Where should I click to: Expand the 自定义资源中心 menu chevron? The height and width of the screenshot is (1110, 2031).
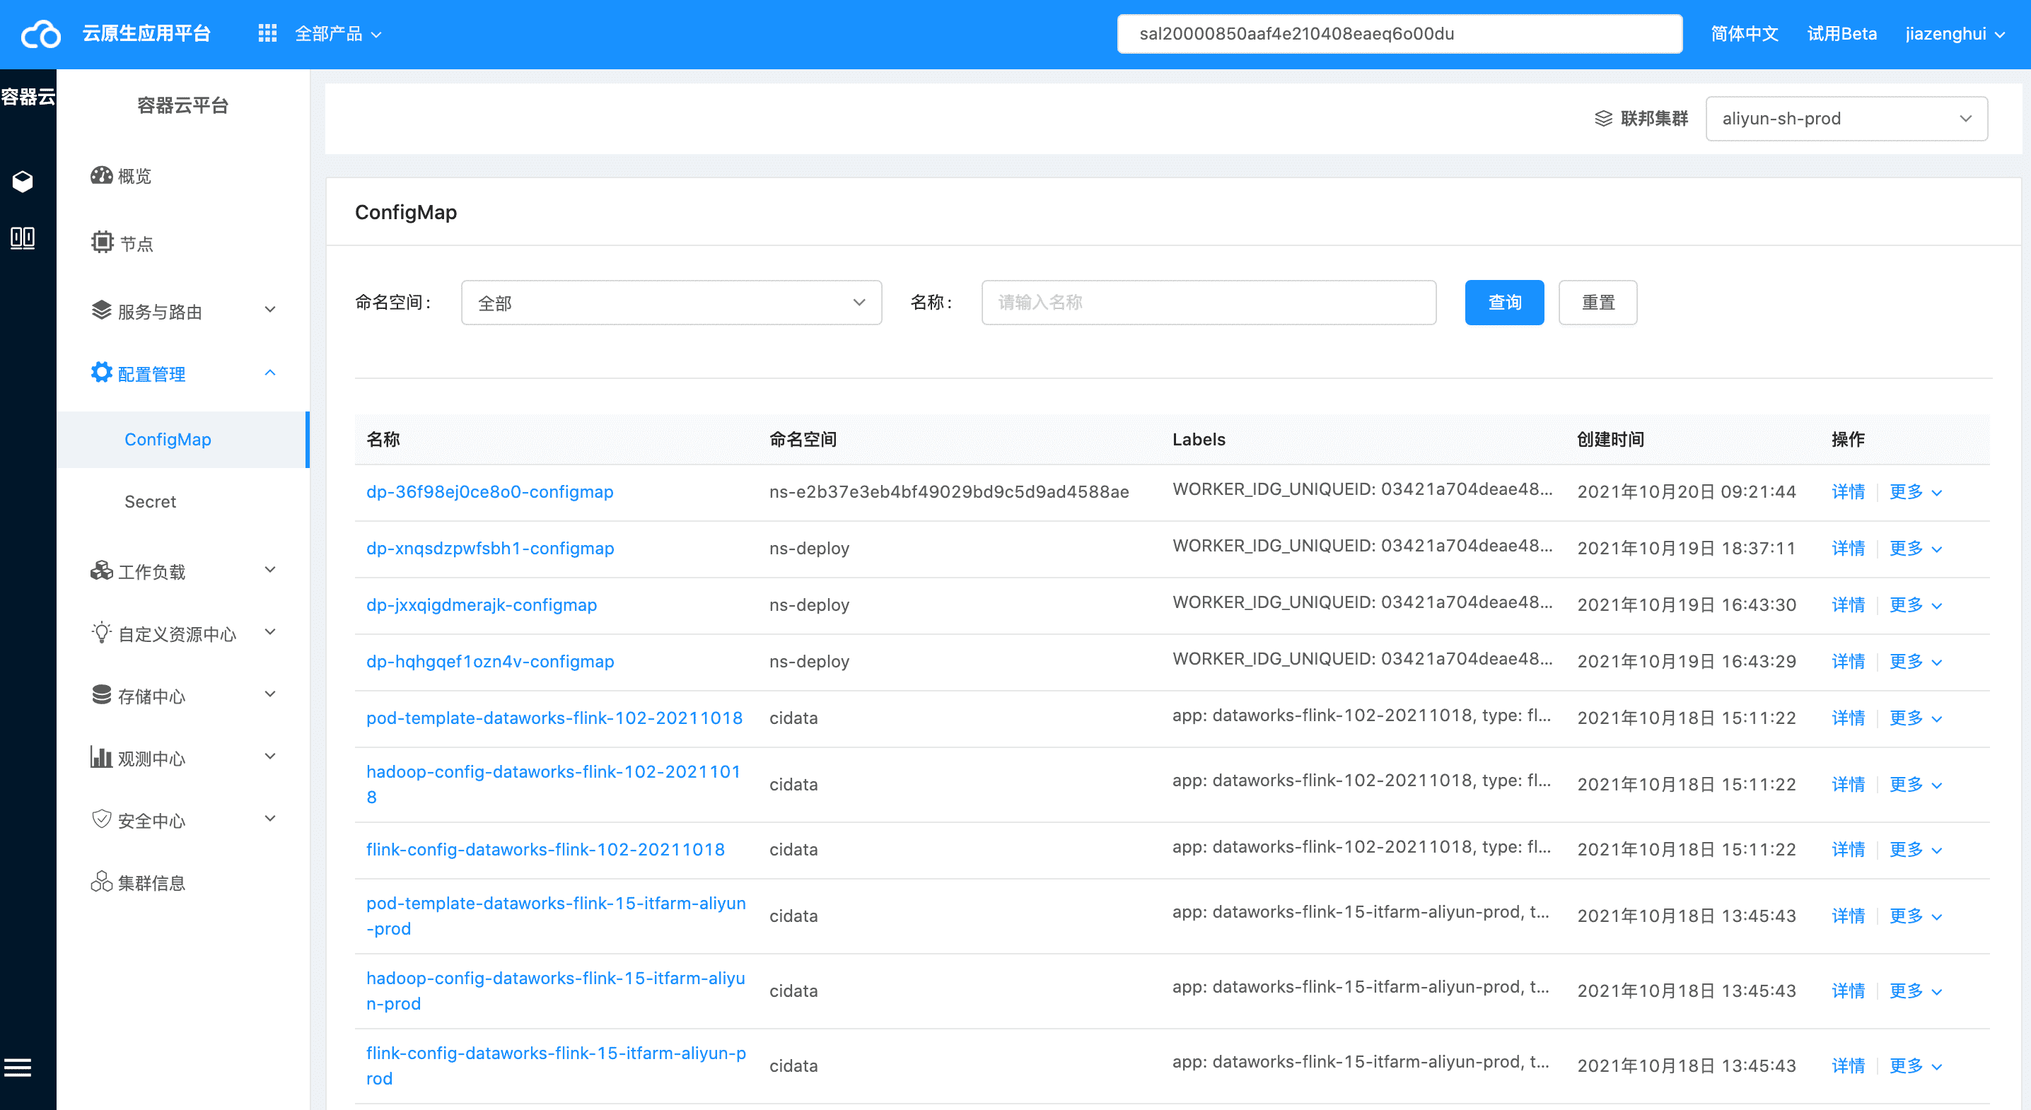[269, 632]
